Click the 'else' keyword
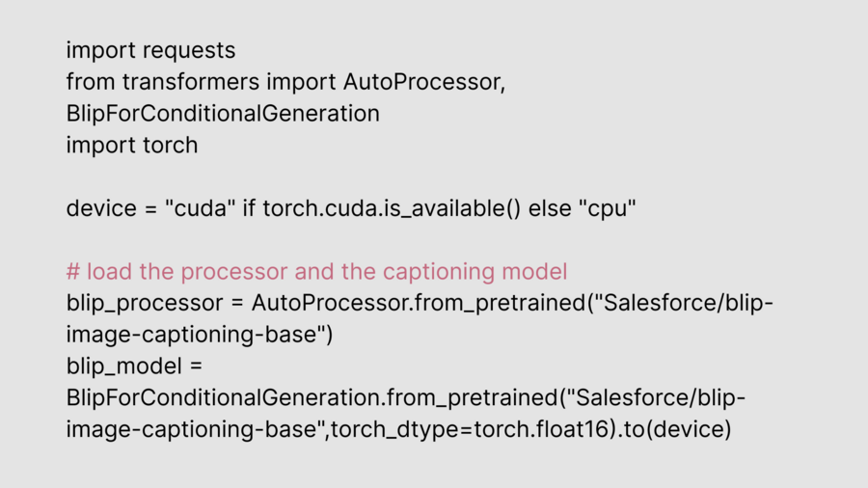The height and width of the screenshot is (488, 868). pos(552,208)
